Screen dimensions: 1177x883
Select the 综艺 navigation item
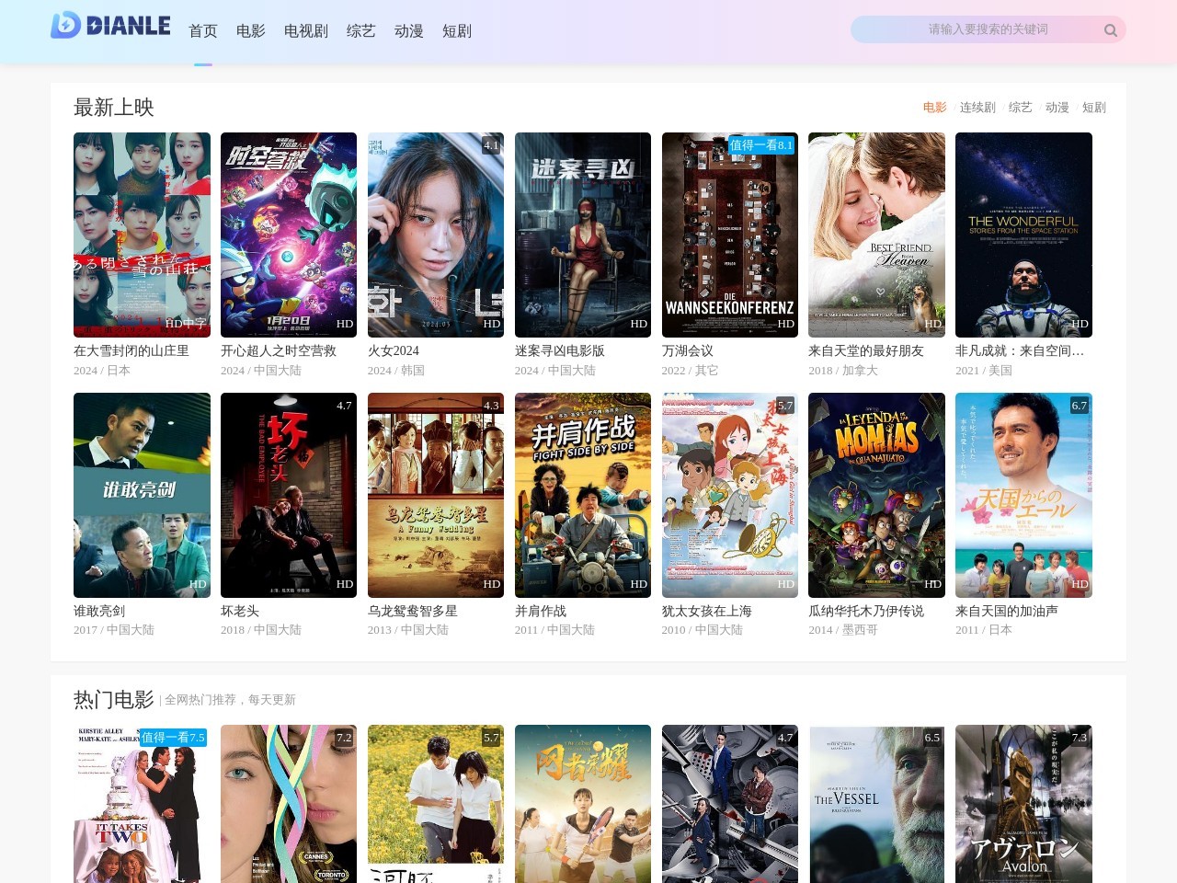(x=360, y=31)
